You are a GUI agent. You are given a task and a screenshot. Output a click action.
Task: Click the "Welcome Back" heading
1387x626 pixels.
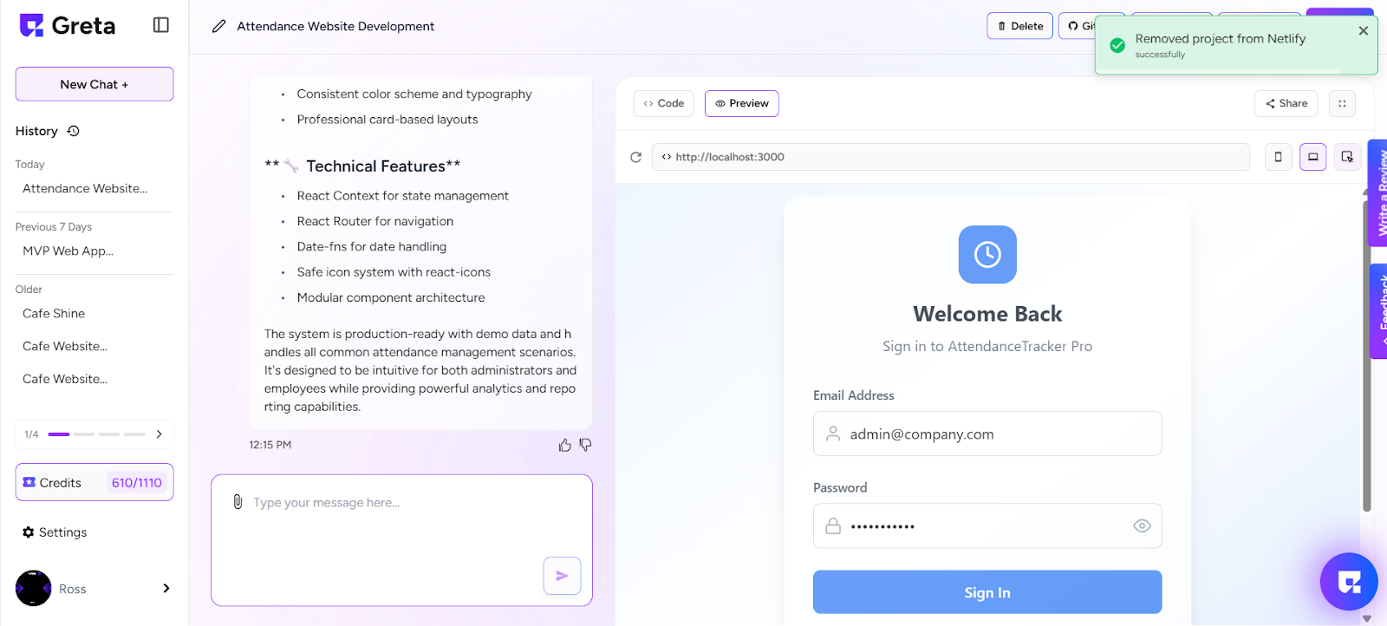click(987, 314)
